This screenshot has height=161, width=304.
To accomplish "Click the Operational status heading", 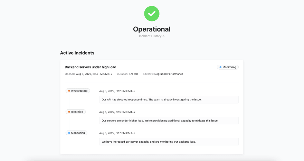I will tap(152, 29).
